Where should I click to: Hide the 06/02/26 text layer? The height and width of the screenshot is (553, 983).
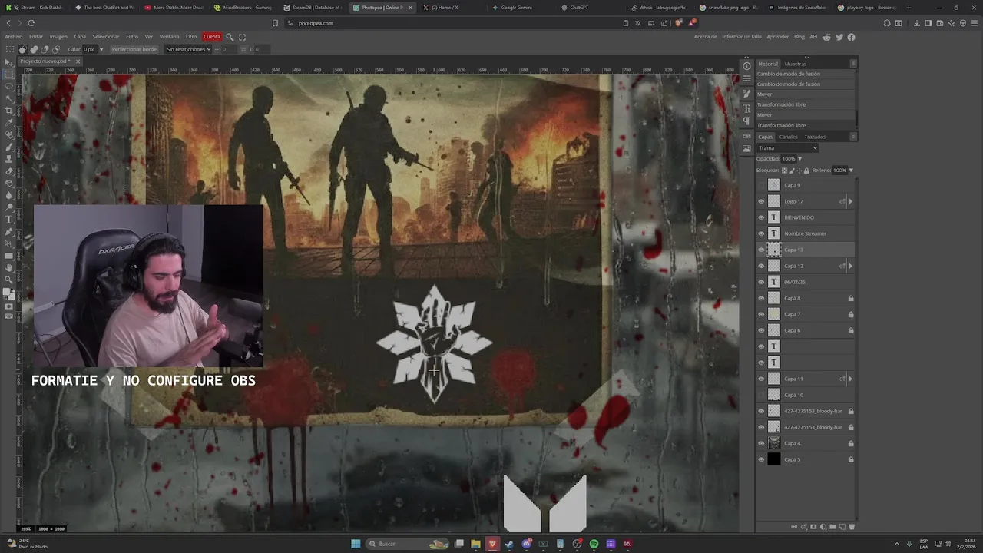(x=761, y=282)
